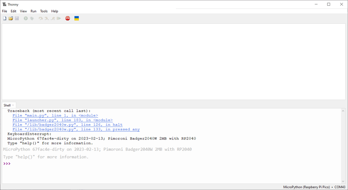
Task: Close the Shell tab with its x
Action: (x=13, y=105)
